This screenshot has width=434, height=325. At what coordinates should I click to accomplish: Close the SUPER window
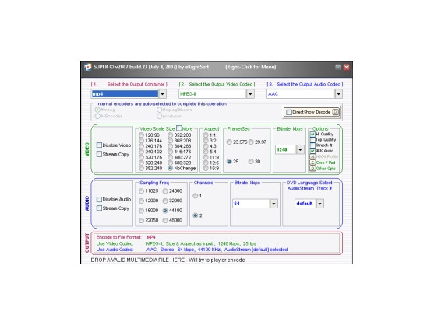click(x=346, y=67)
